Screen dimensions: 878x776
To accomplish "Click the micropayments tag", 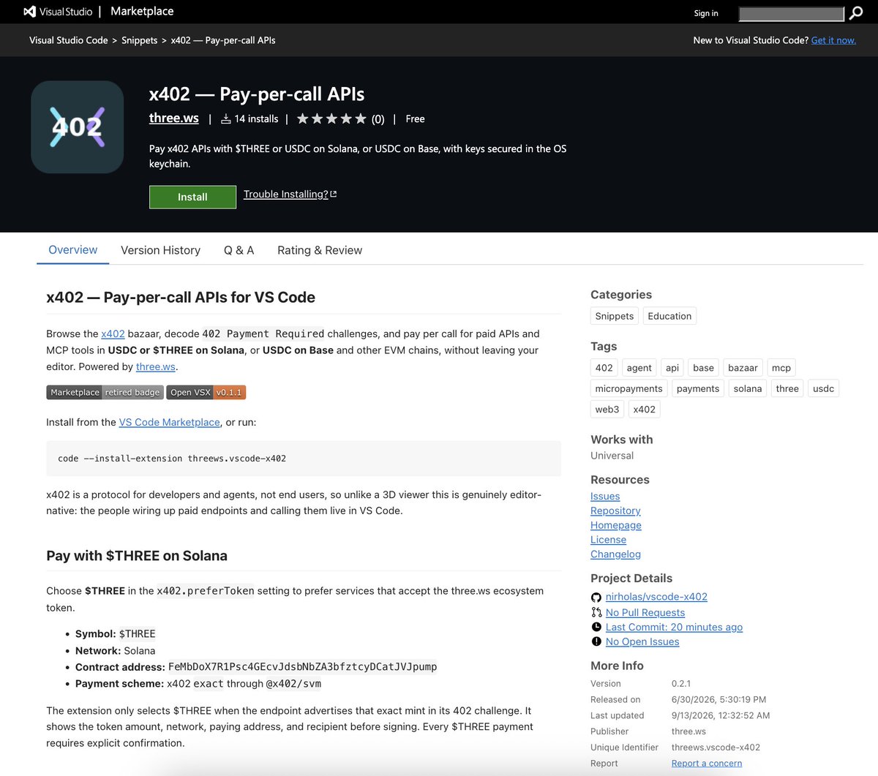I will [629, 388].
